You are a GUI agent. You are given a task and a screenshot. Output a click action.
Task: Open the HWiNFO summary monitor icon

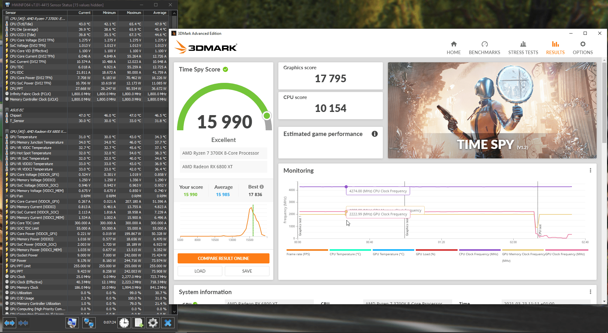pyautogui.click(x=72, y=323)
